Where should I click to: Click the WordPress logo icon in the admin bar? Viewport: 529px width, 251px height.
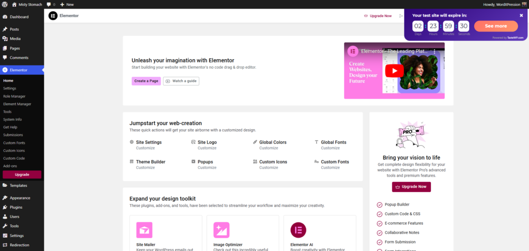tap(5, 4)
